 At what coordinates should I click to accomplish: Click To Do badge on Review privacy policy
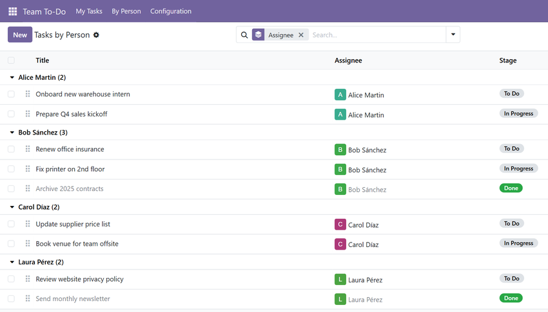pyautogui.click(x=512, y=278)
